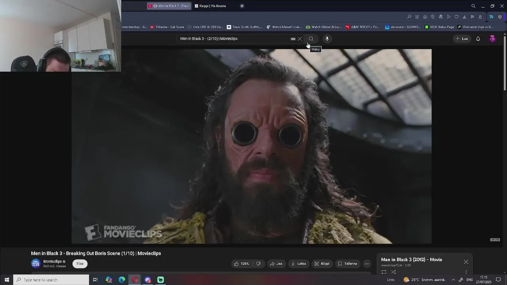This screenshot has height=285, width=507.
Task: Open the 'Luo' create menu
Action: coord(462,39)
